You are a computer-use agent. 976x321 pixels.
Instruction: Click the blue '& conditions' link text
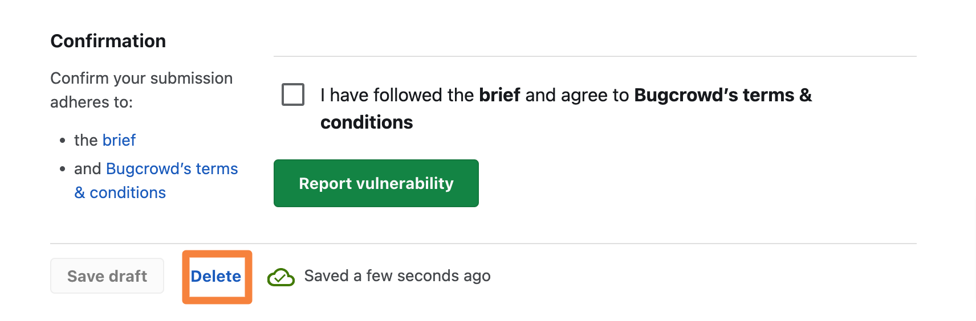[120, 192]
